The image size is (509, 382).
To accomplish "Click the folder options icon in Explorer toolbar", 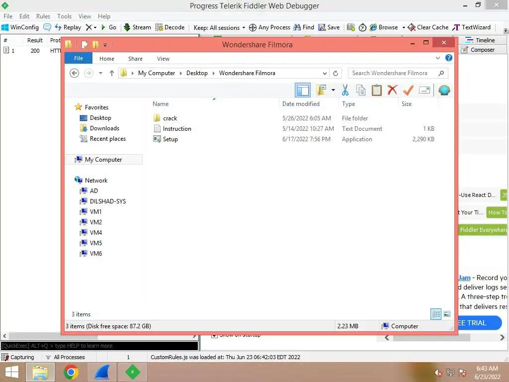I will pyautogui.click(x=322, y=90).
